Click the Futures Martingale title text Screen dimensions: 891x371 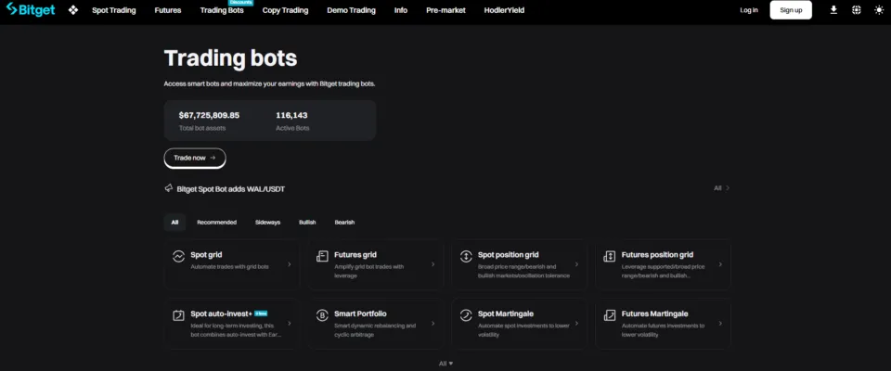(654, 314)
